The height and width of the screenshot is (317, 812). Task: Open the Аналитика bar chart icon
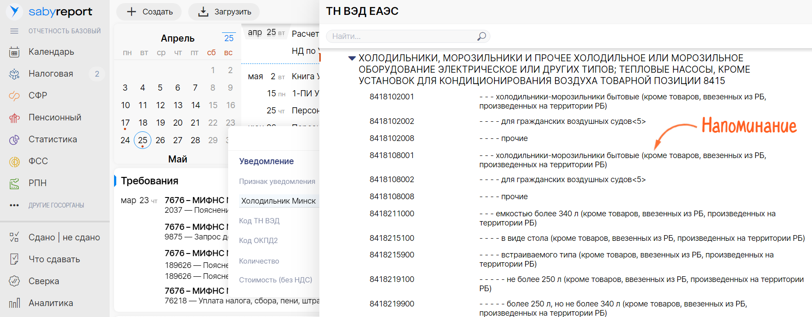point(14,303)
